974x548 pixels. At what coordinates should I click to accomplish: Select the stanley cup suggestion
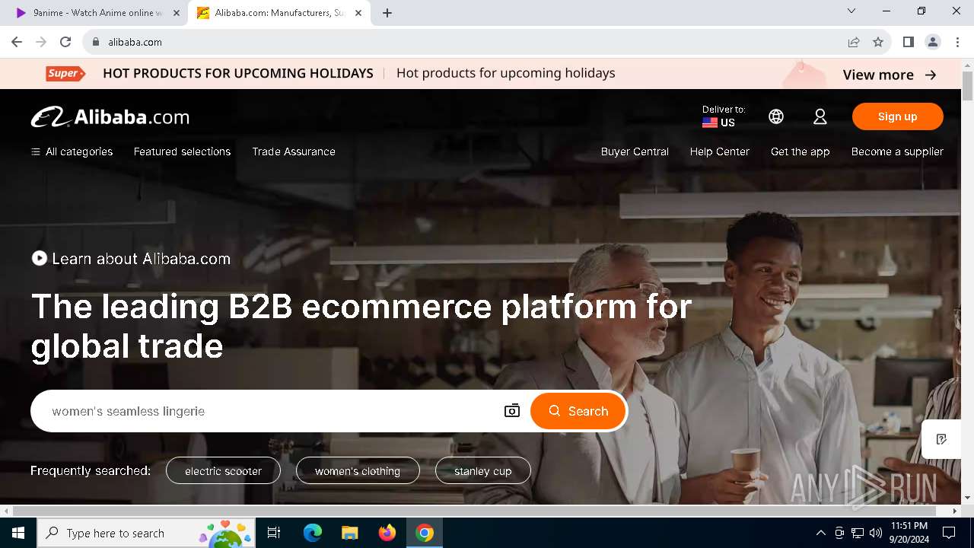point(482,471)
